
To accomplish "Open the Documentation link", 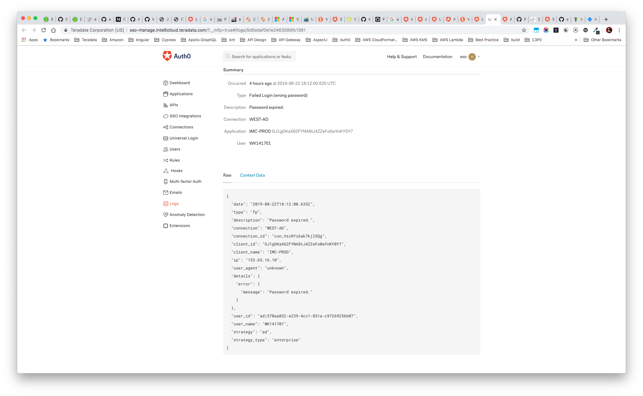I will pos(437,57).
